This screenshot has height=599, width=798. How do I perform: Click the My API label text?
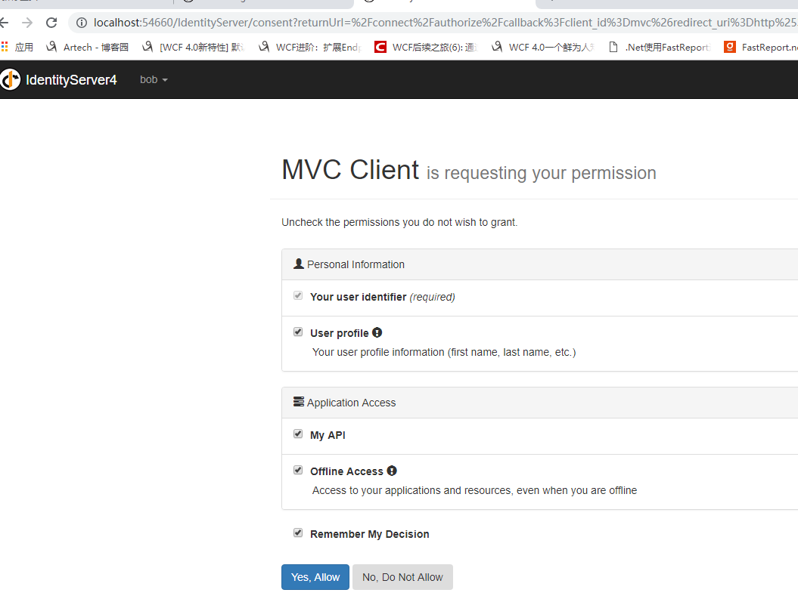[328, 435]
